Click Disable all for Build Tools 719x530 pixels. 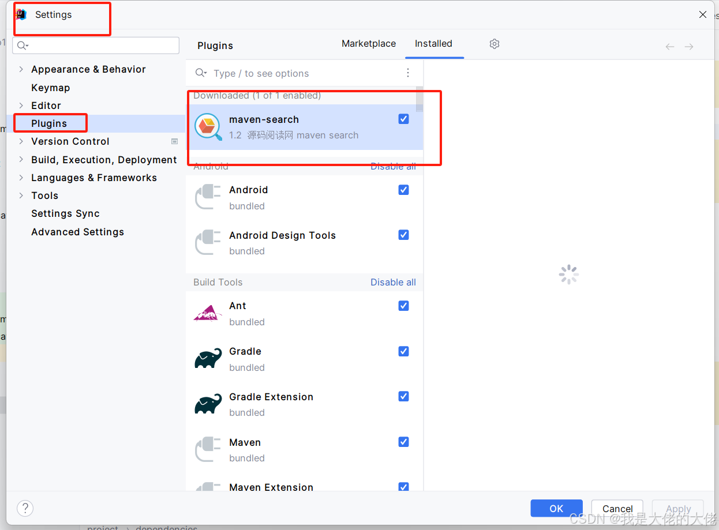point(393,282)
